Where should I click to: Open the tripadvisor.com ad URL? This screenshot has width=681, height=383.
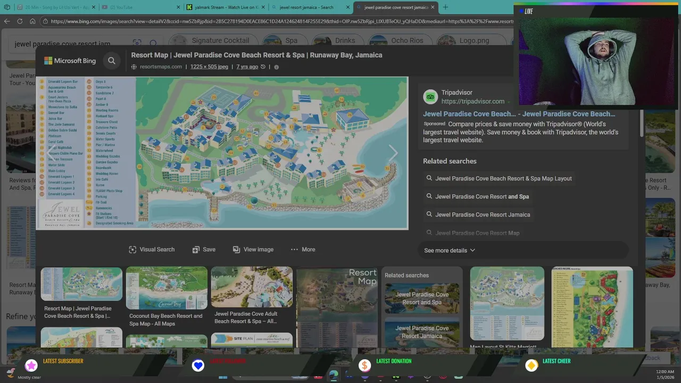[472, 101]
